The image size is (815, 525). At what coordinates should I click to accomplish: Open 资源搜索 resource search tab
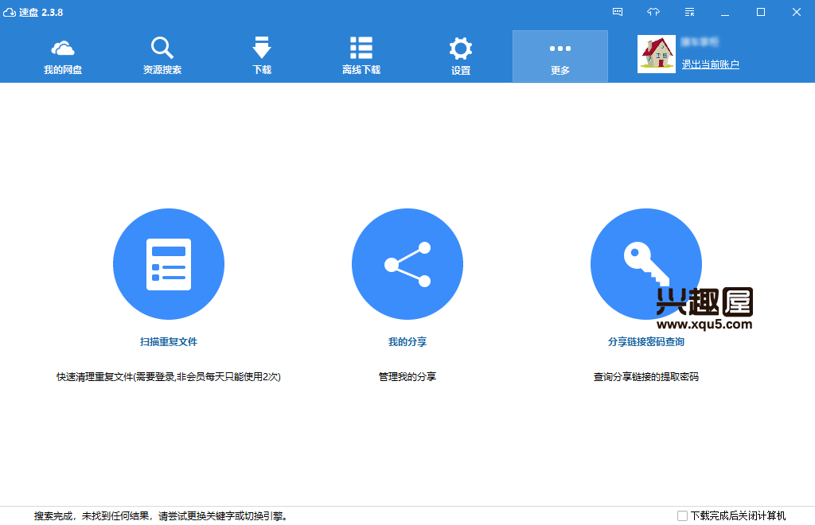(x=162, y=56)
